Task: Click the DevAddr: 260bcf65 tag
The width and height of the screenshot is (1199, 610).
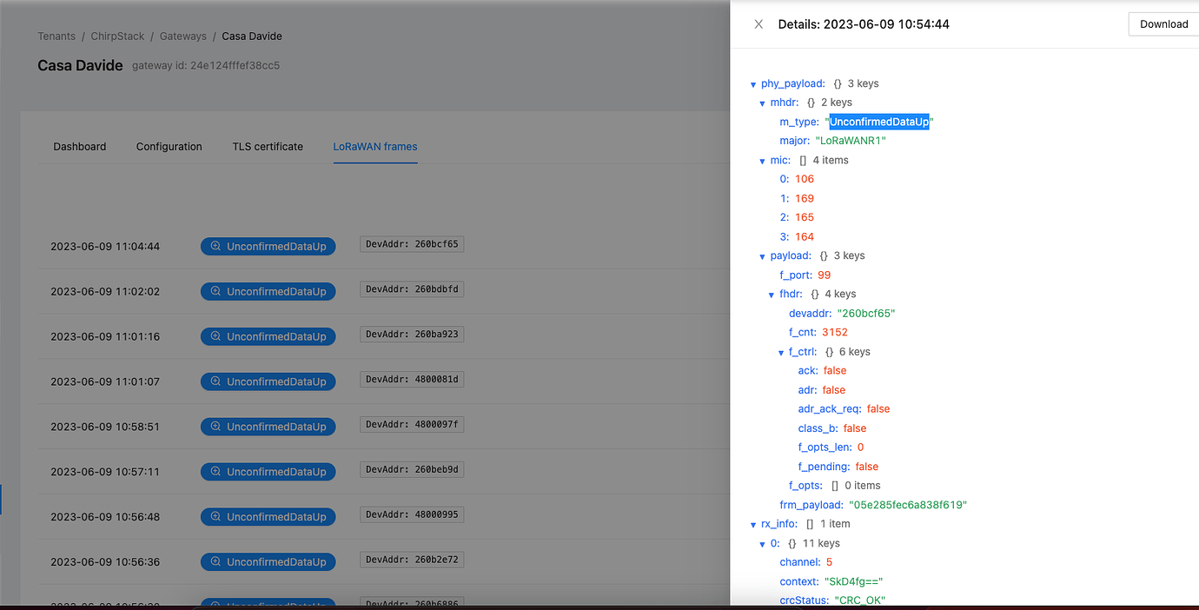Action: (412, 244)
